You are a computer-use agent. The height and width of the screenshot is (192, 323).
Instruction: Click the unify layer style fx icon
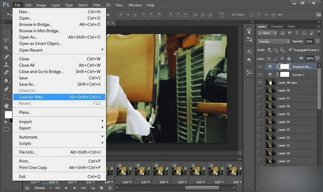pos(283,50)
